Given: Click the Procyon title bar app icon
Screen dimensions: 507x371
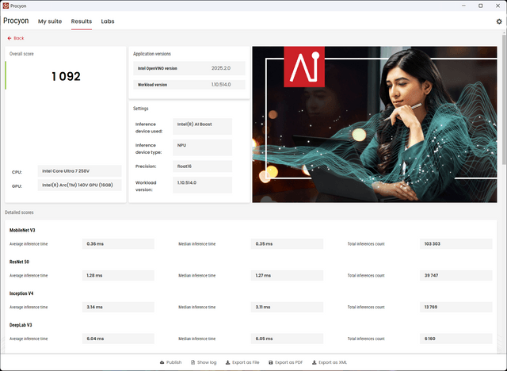Looking at the screenshot, I should pyautogui.click(x=6, y=6).
